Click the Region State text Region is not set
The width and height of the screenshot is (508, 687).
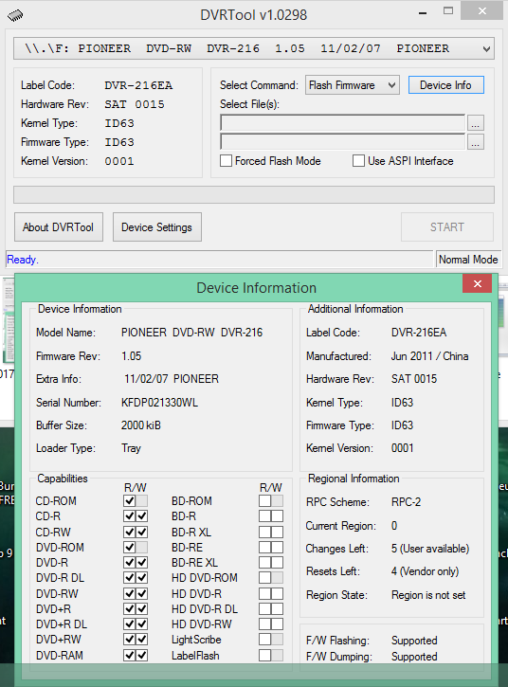[428, 595]
